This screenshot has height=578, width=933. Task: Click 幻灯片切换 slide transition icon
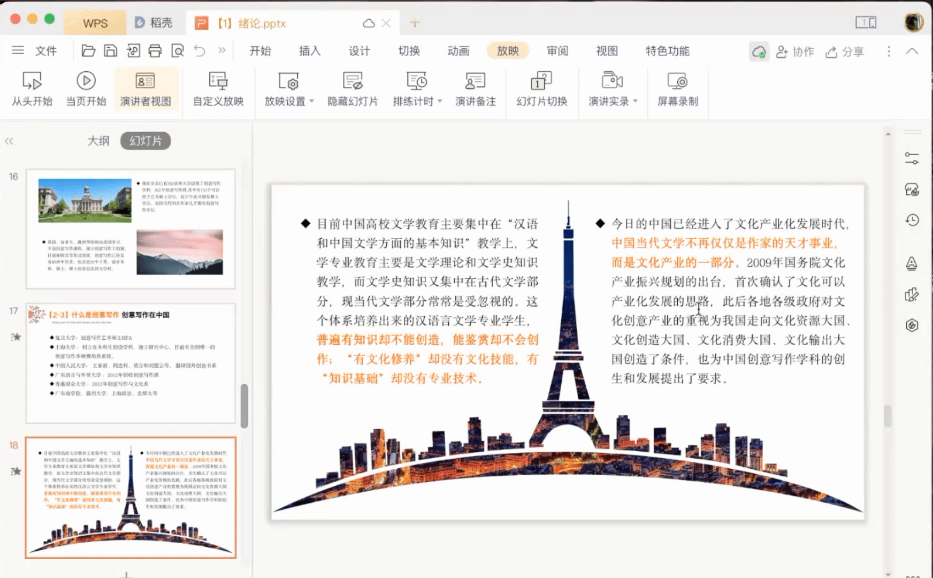(541, 81)
